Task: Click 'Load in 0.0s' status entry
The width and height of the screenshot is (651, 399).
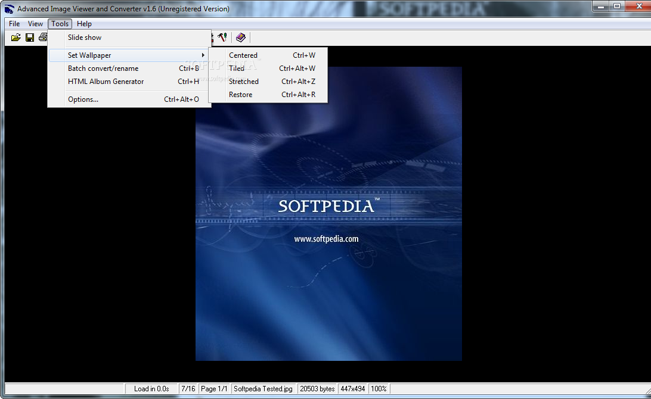Action: pos(151,389)
